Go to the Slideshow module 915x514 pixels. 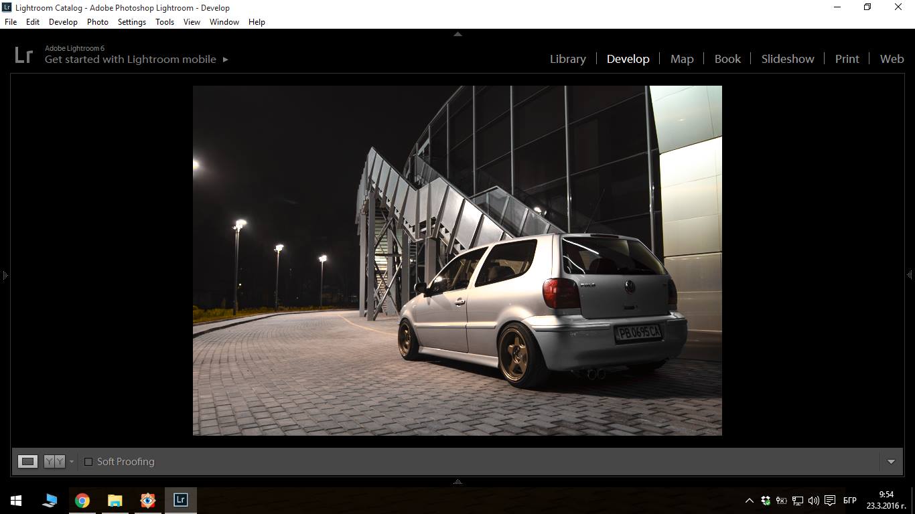pyautogui.click(x=787, y=59)
